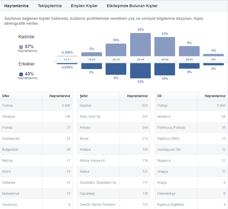Click the Türkçe language row
228x209 pixels.
pos(191,105)
